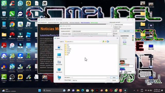Open the lib folder
Viewport: 165px width, 93px height.
(x=67, y=55)
